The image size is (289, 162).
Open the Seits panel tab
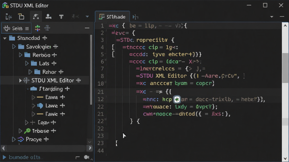click(x=16, y=28)
